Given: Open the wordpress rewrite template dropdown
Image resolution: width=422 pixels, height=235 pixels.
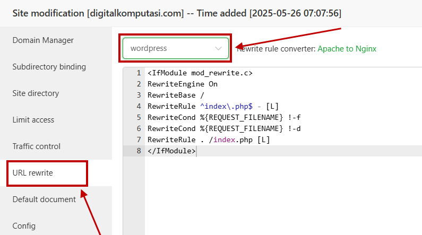Looking at the screenshot, I should 176,48.
